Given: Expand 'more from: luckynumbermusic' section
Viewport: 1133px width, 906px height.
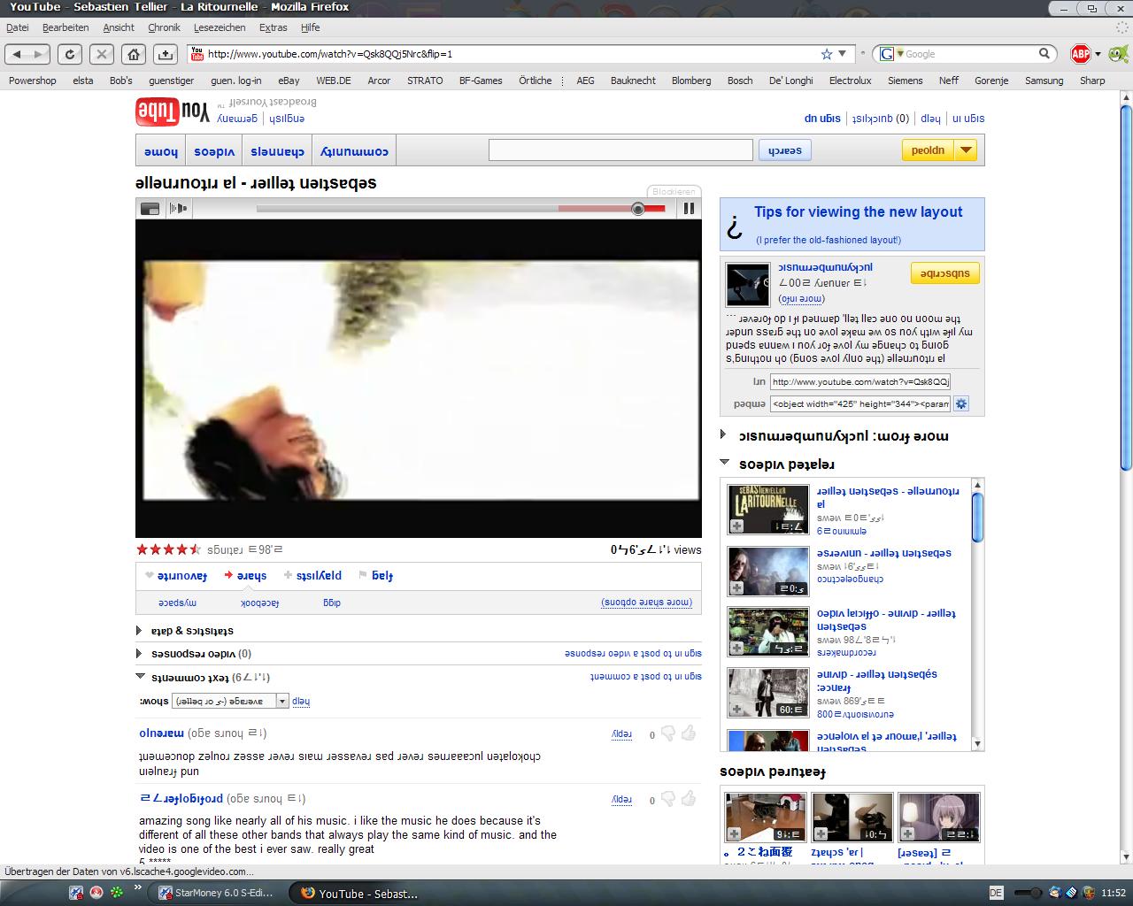Looking at the screenshot, I should (724, 434).
